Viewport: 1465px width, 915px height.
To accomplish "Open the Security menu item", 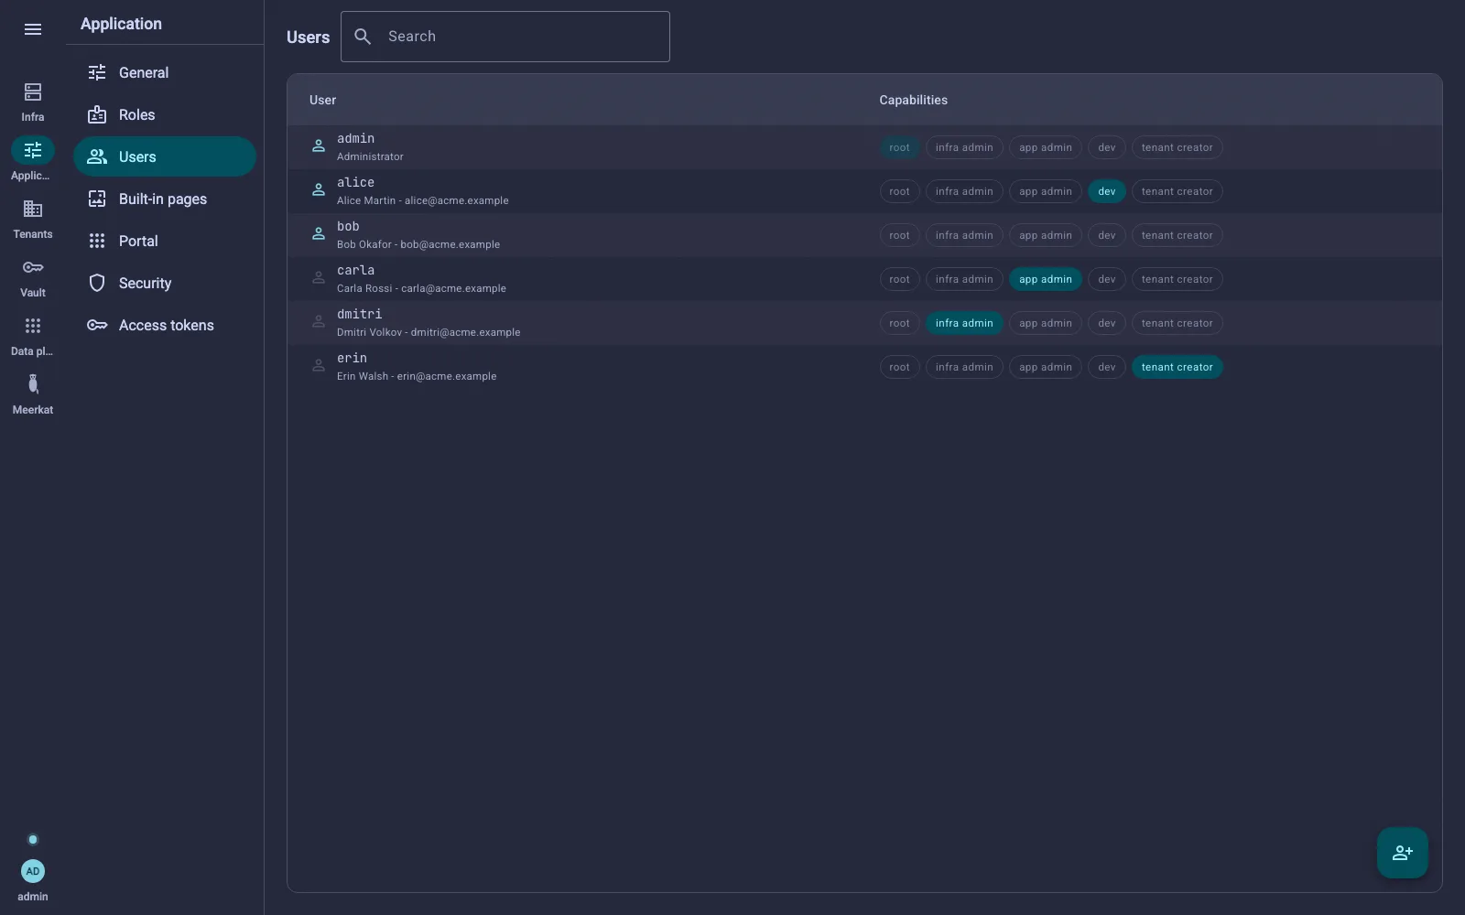I will coord(165,283).
